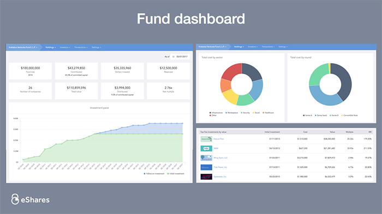Select the $43,279,850 Contributed card
The width and height of the screenshot is (382, 214).
(x=76, y=71)
